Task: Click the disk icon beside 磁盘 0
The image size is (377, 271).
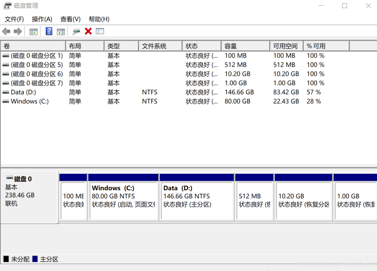Action: (10, 178)
